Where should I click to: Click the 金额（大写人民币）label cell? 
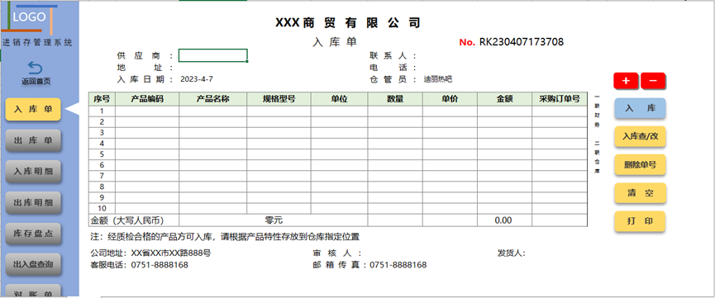(134, 220)
